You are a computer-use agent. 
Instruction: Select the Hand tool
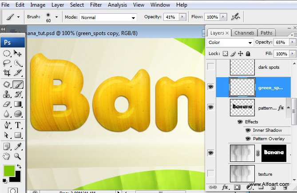tap(7, 156)
